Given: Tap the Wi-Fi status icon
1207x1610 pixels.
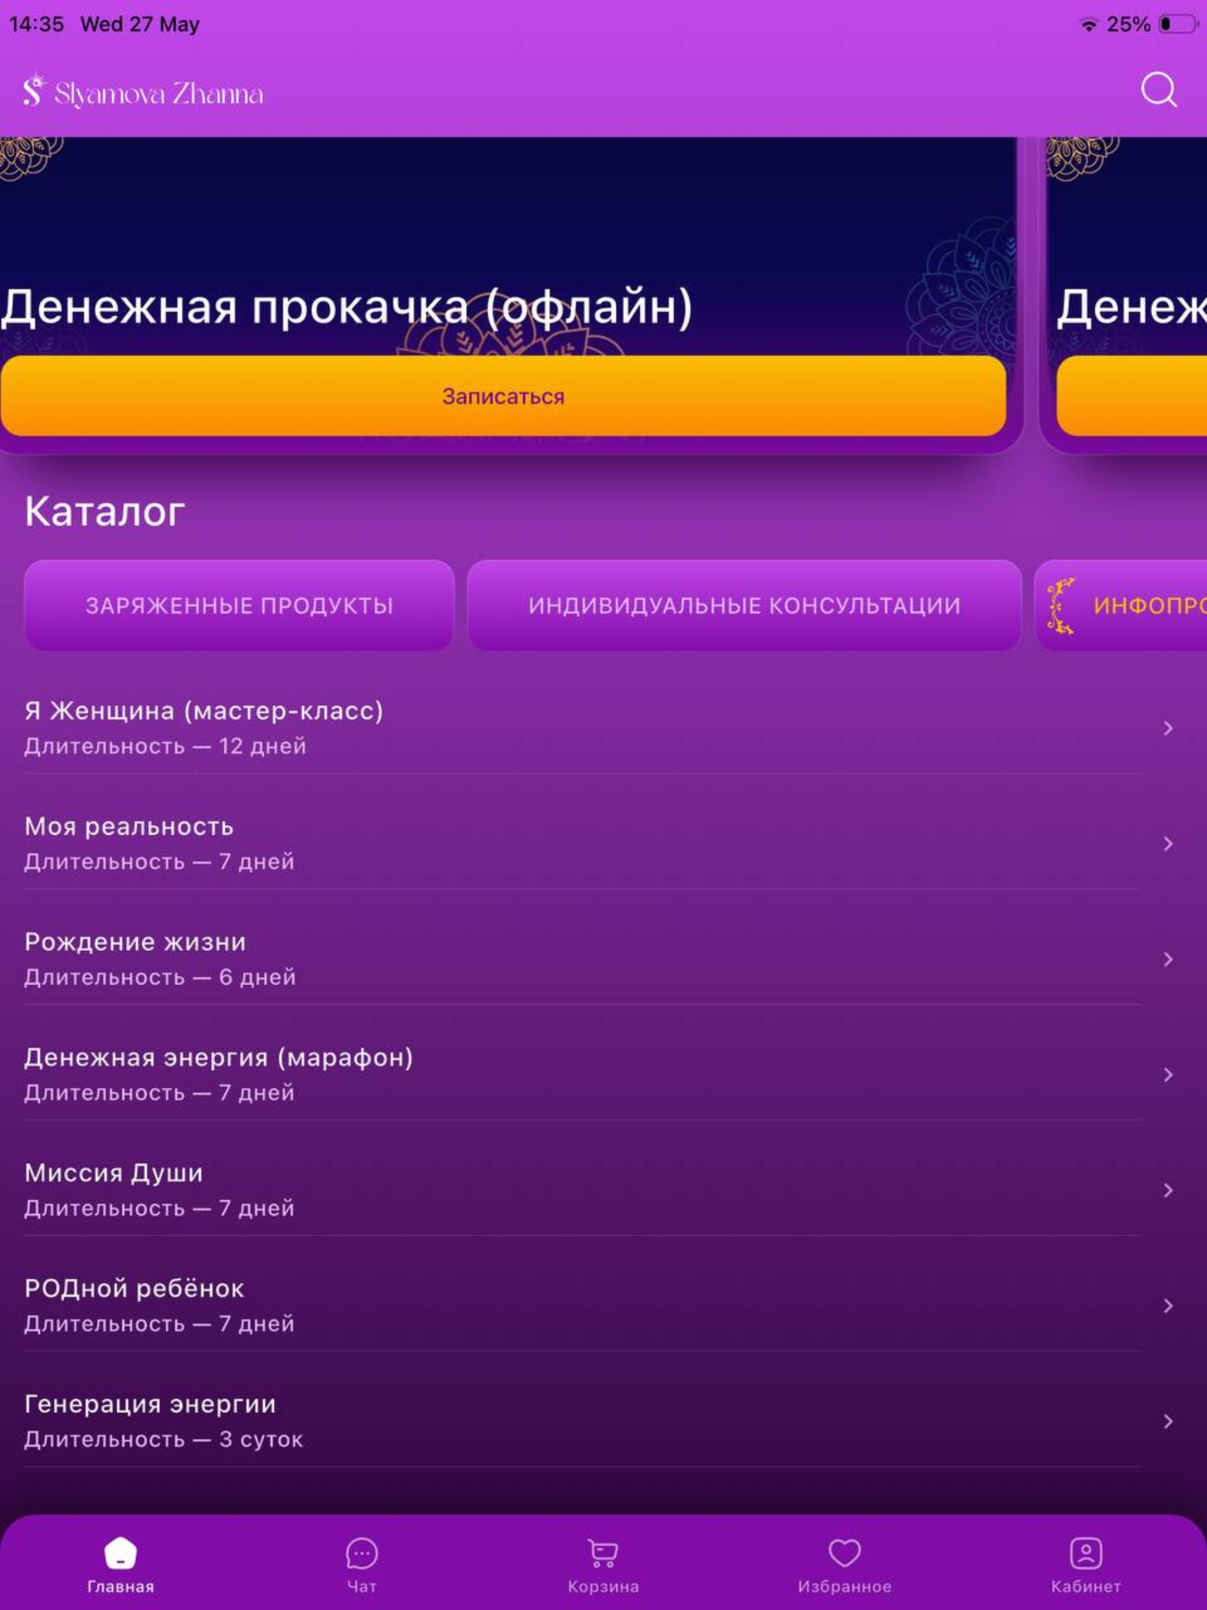Looking at the screenshot, I should click(1088, 25).
